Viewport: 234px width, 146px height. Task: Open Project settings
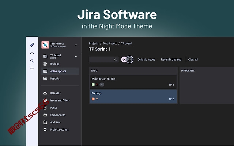(60, 130)
